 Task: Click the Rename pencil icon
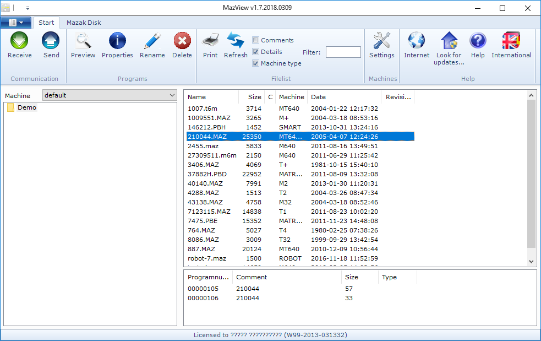152,40
